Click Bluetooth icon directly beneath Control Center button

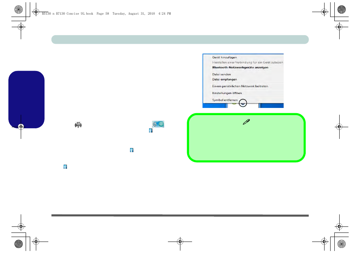click(151, 131)
